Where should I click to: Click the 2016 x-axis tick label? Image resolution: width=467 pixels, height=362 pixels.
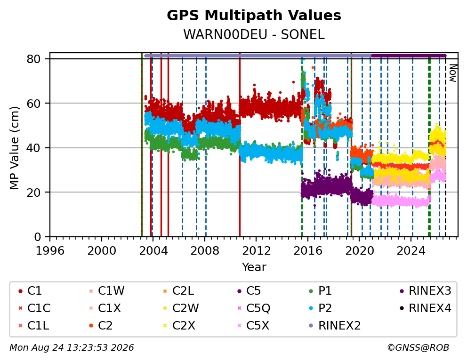pyautogui.click(x=308, y=251)
